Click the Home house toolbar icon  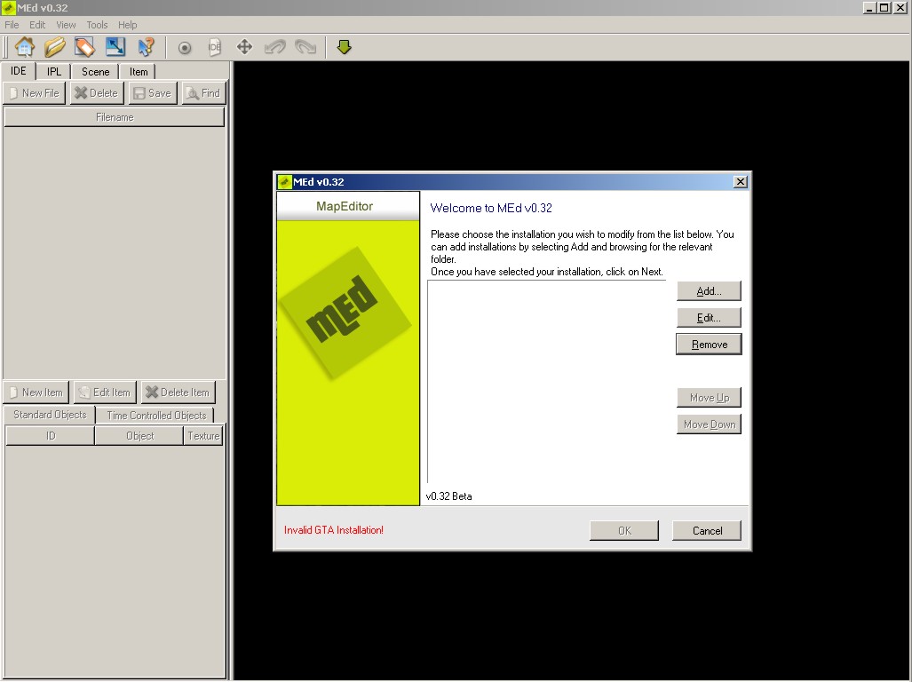point(25,47)
